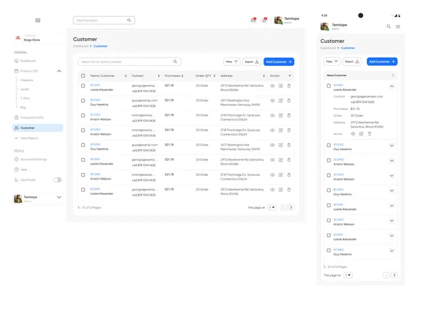Open Dashboard from the sidebar menu
Screen dimensions: 425x316
point(28,61)
